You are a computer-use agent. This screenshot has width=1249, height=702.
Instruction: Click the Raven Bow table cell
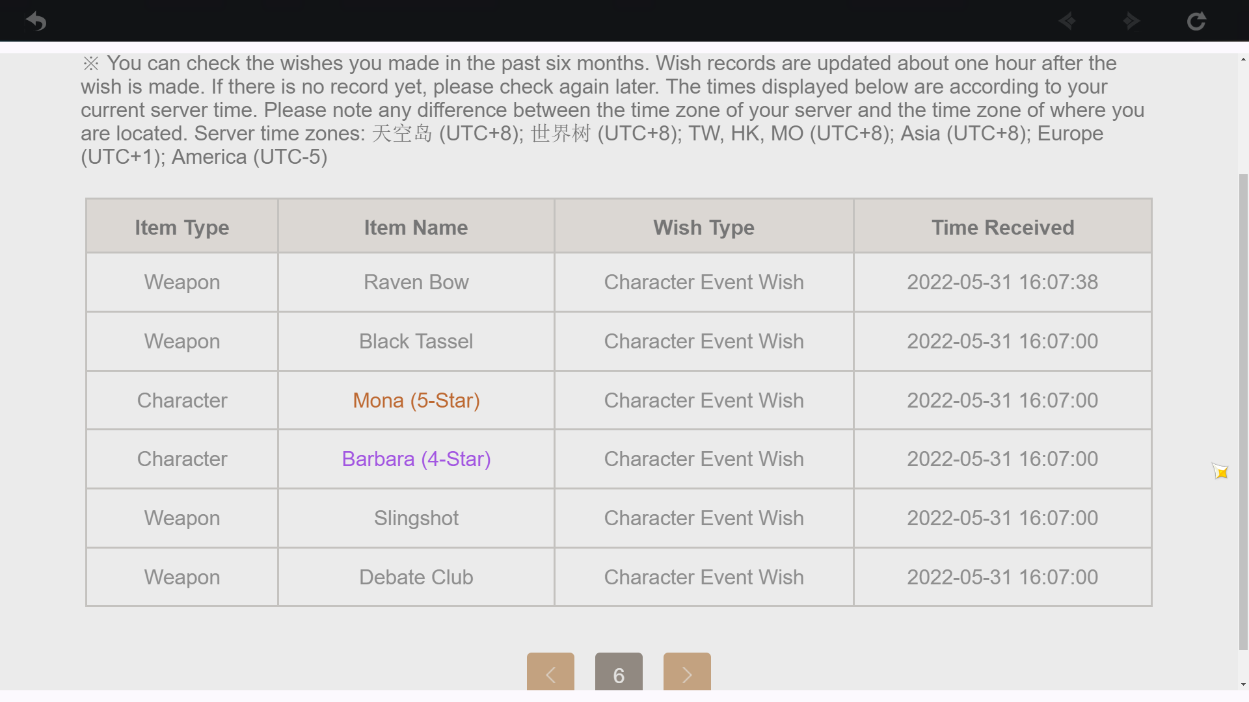tap(416, 282)
